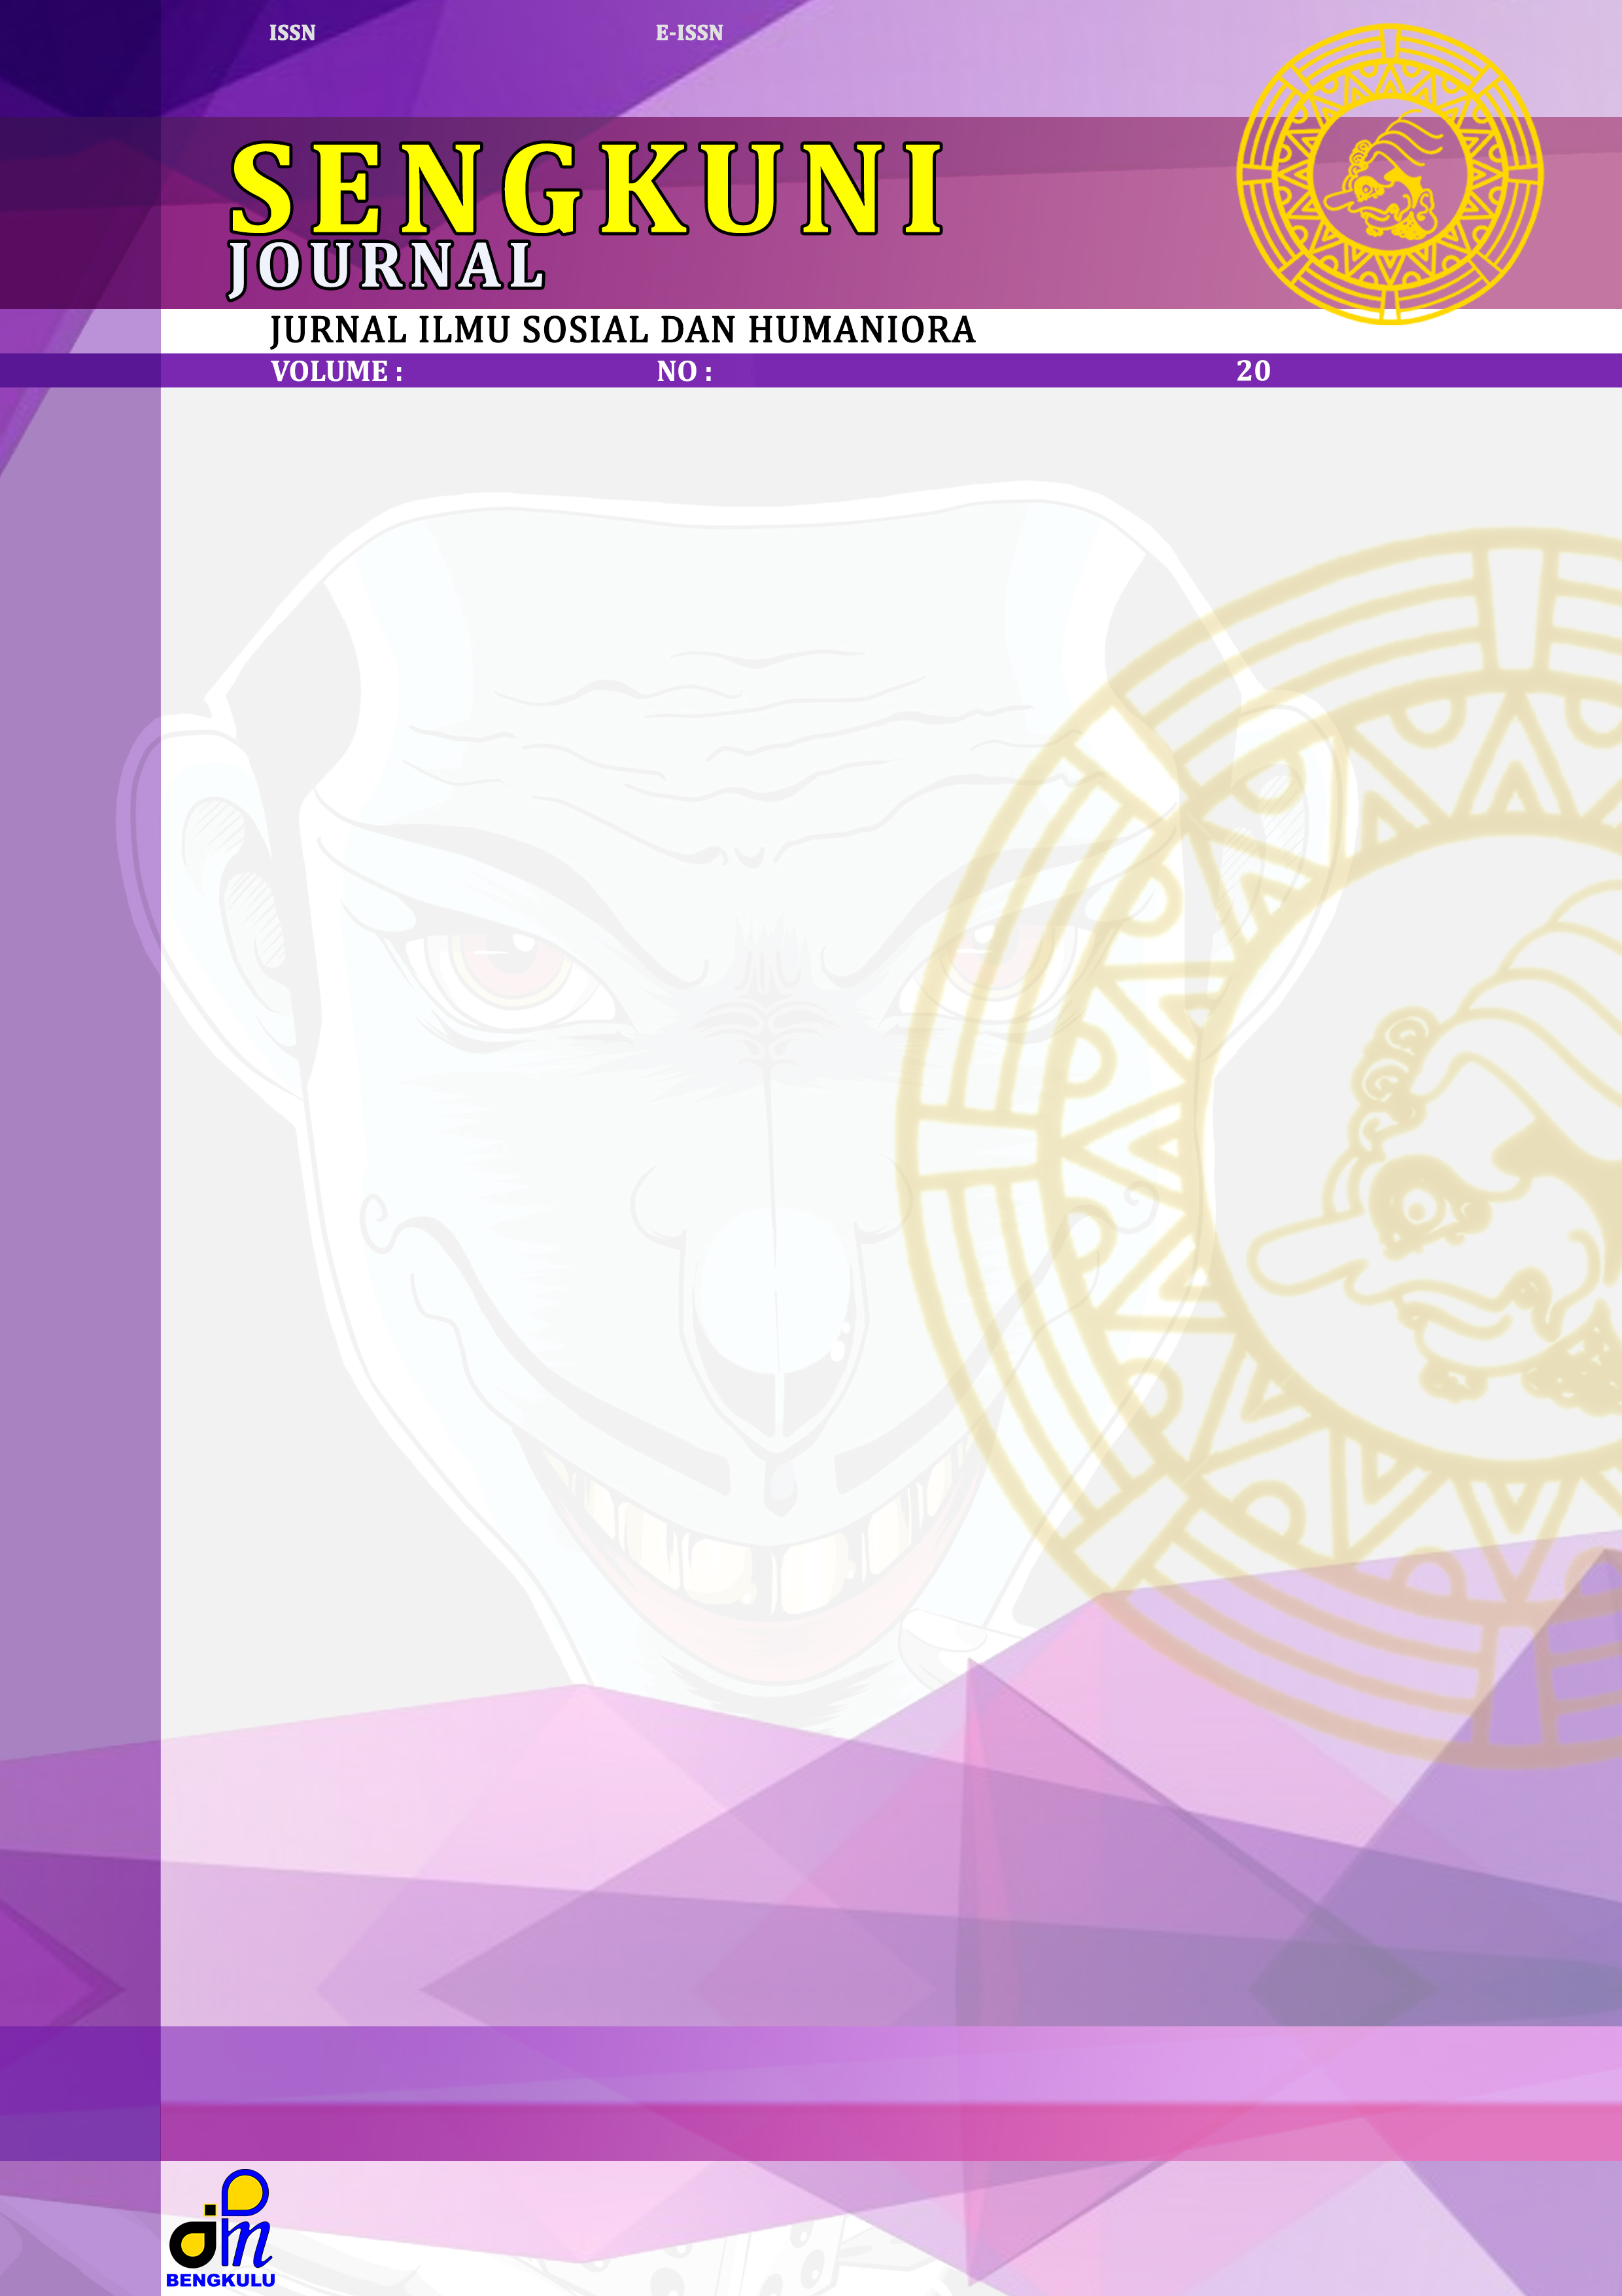Select the Jurnal Ilmu Sosial dan Humaniora subtitle

(621, 330)
